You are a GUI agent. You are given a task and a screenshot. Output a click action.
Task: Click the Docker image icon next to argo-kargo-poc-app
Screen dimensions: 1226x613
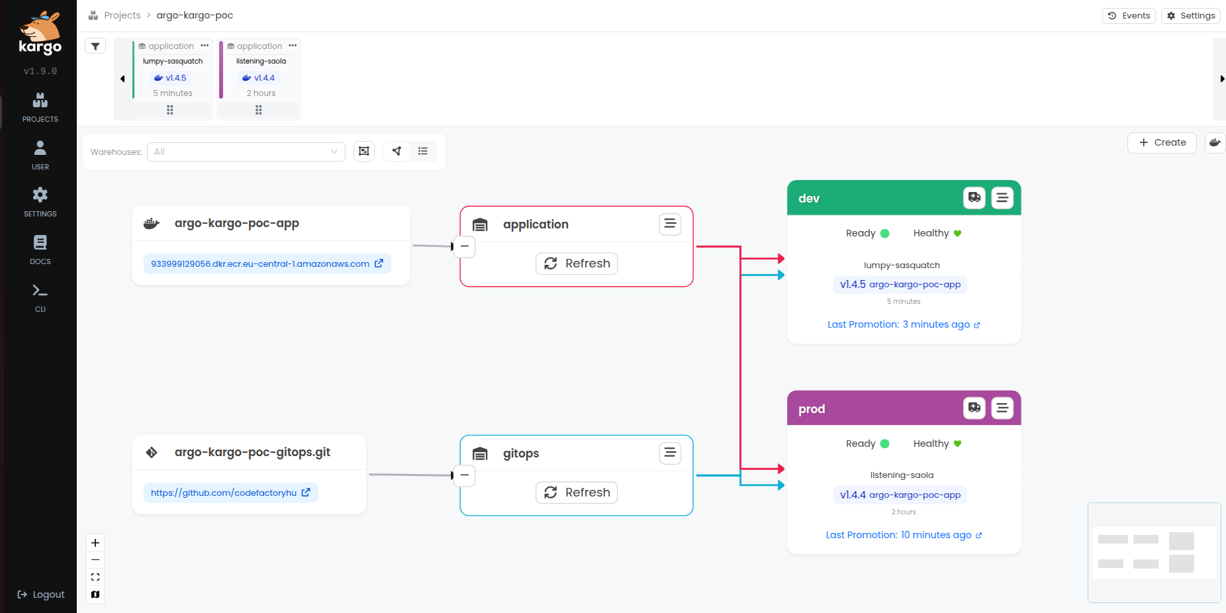[152, 223]
